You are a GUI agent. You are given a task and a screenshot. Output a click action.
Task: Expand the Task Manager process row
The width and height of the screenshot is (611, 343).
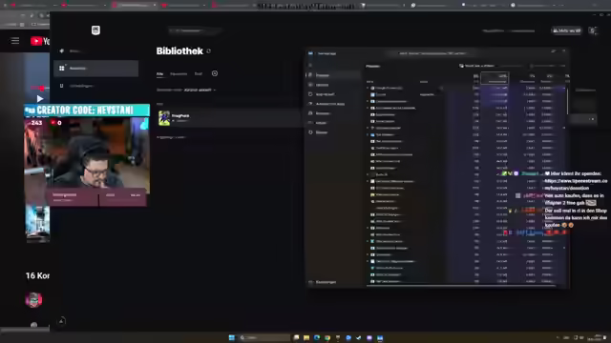pyautogui.click(x=368, y=134)
